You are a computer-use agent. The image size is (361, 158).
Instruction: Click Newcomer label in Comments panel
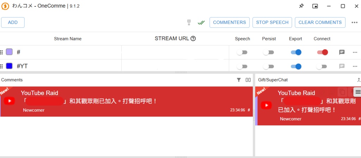(x=33, y=110)
